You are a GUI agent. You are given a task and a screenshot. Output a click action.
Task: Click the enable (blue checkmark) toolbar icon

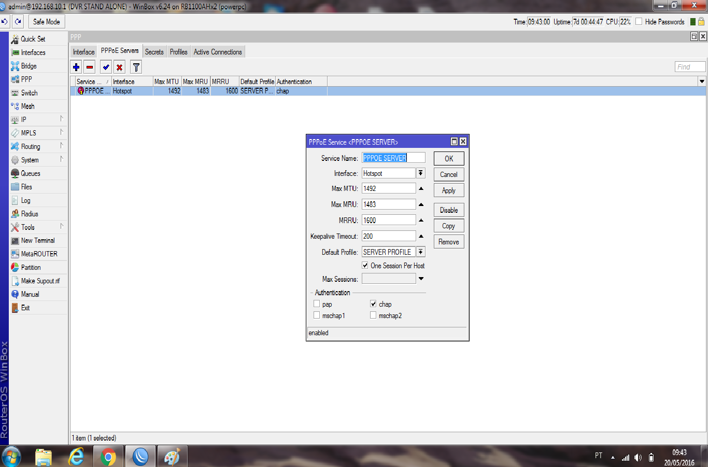pos(106,67)
